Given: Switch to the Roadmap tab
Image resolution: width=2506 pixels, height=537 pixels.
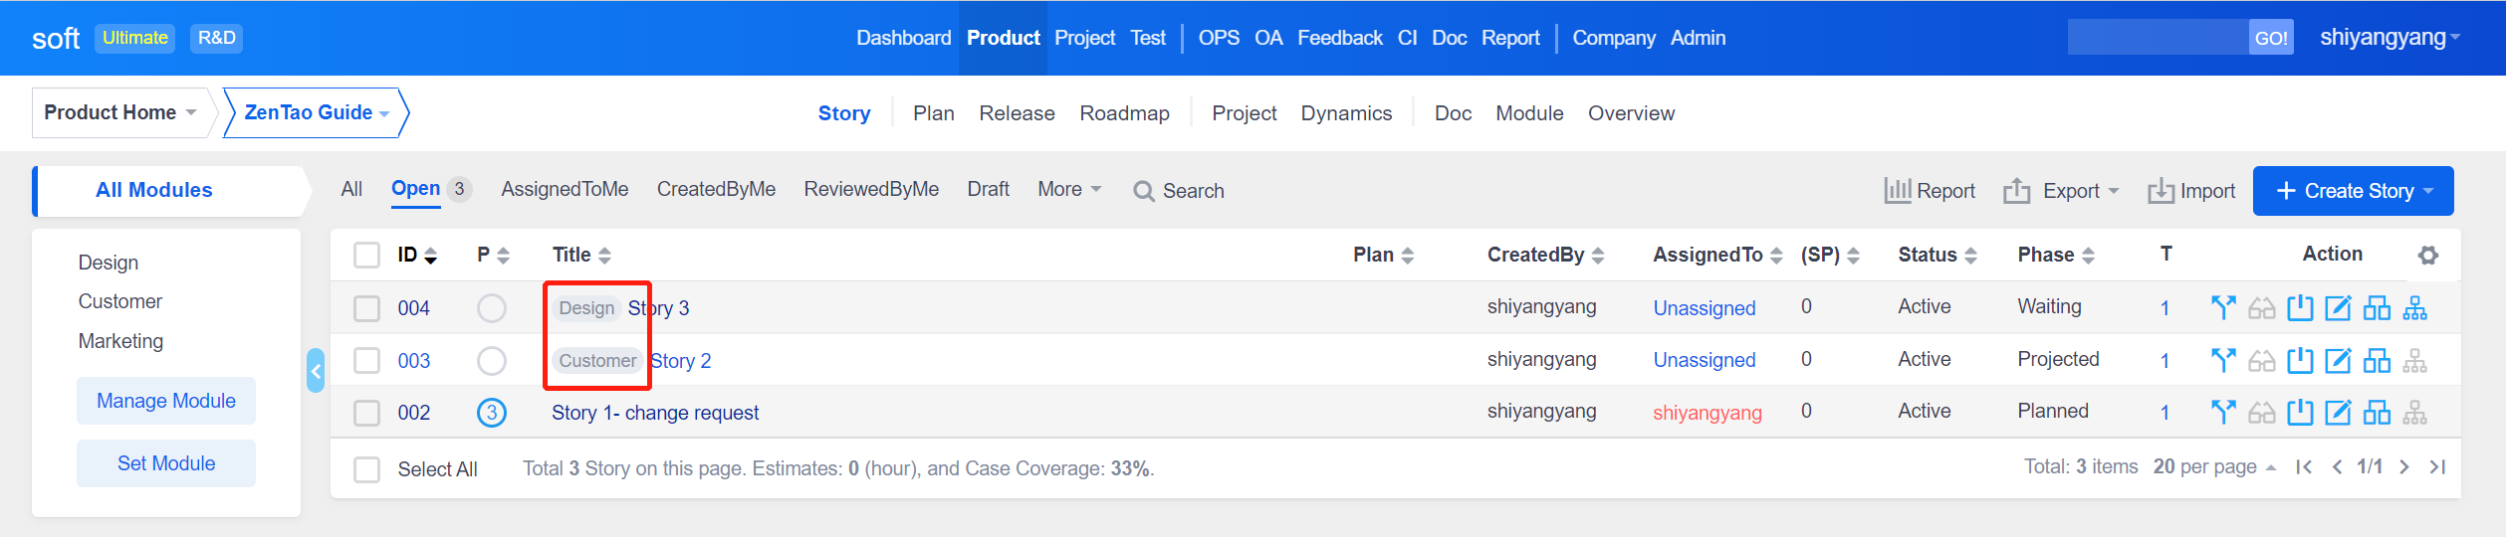Looking at the screenshot, I should point(1124,113).
